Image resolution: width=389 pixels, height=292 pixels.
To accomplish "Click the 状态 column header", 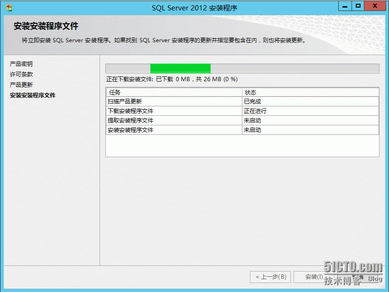I will pyautogui.click(x=310, y=93).
